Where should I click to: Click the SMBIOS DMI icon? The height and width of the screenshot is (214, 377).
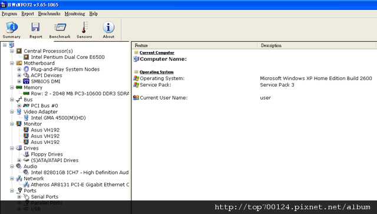click(x=26, y=81)
